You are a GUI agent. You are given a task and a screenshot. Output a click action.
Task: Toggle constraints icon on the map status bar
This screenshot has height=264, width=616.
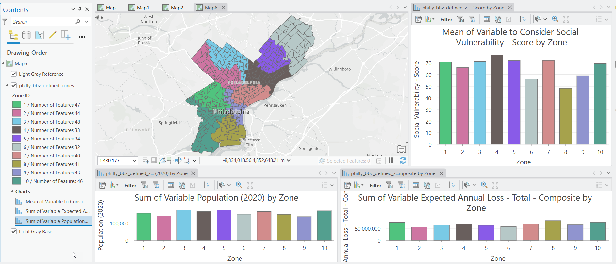coord(162,160)
